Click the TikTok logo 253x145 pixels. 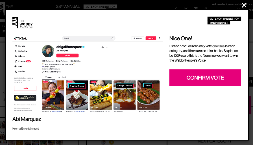(21, 38)
